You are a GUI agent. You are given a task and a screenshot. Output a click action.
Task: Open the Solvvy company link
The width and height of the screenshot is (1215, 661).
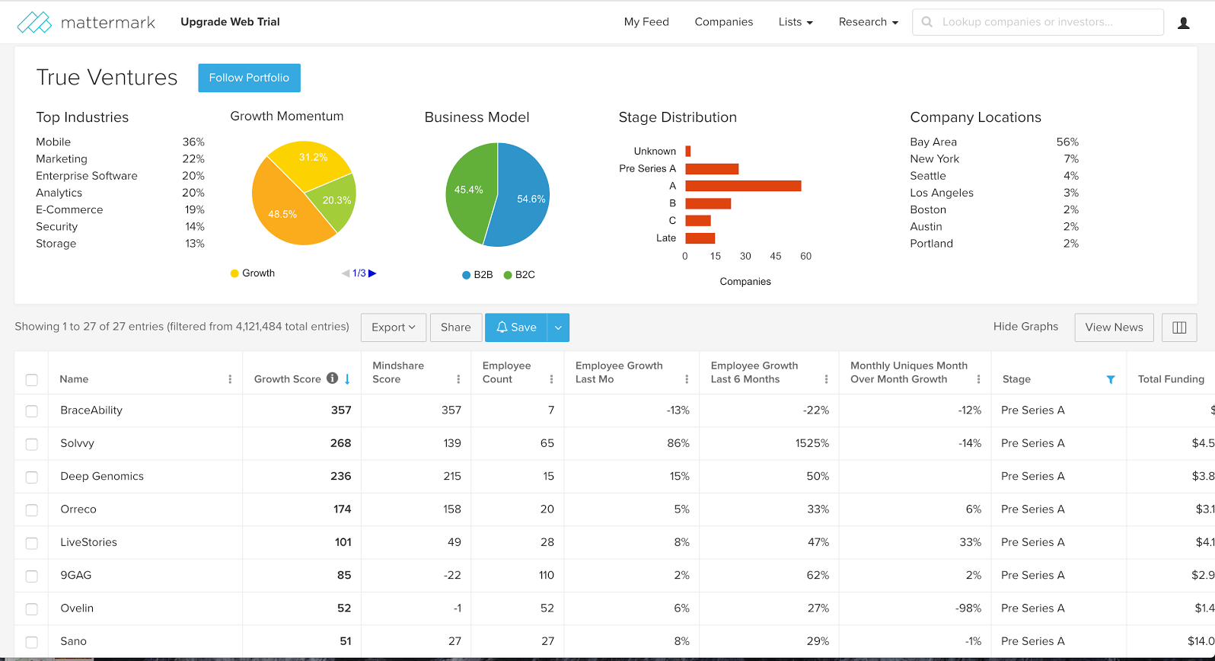(x=77, y=443)
